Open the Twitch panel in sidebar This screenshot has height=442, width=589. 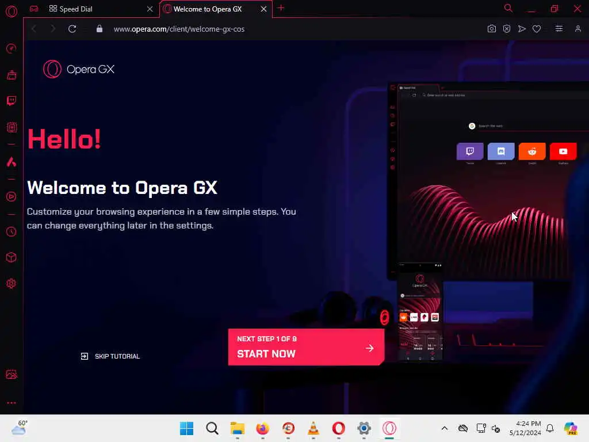pyautogui.click(x=12, y=101)
